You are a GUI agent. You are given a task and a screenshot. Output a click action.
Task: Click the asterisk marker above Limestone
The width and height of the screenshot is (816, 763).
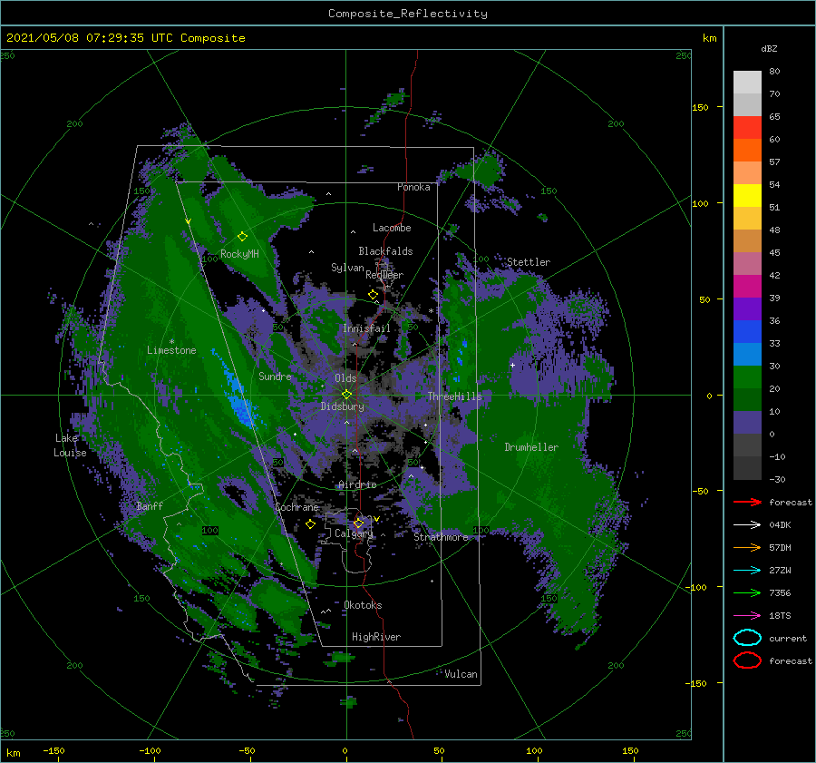click(171, 342)
